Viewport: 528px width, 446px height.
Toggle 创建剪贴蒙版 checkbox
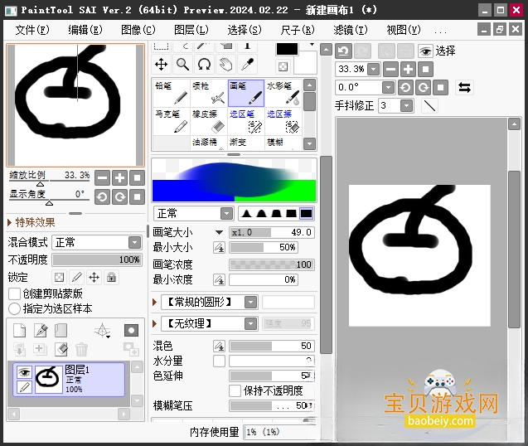point(14,293)
